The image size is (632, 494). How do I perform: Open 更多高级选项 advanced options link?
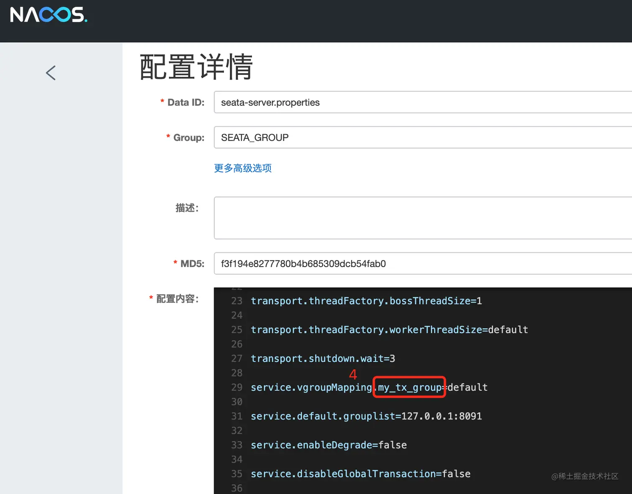[243, 168]
